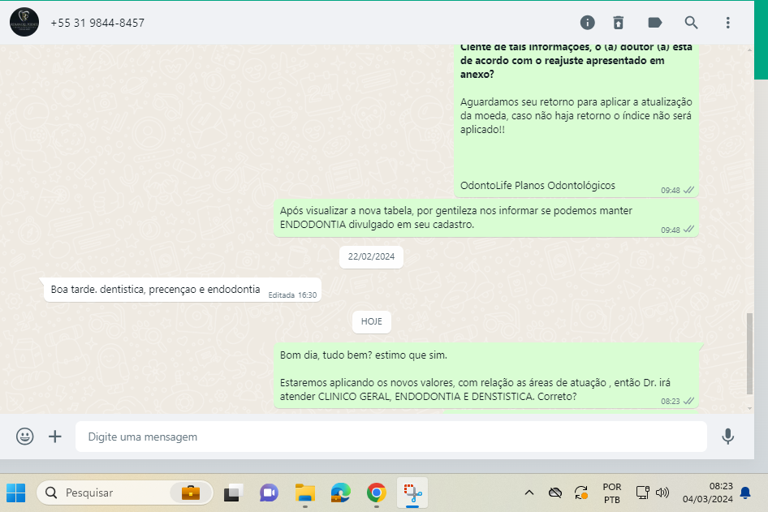Click the update refresh tray icon
This screenshot has height=512, width=768.
point(581,493)
